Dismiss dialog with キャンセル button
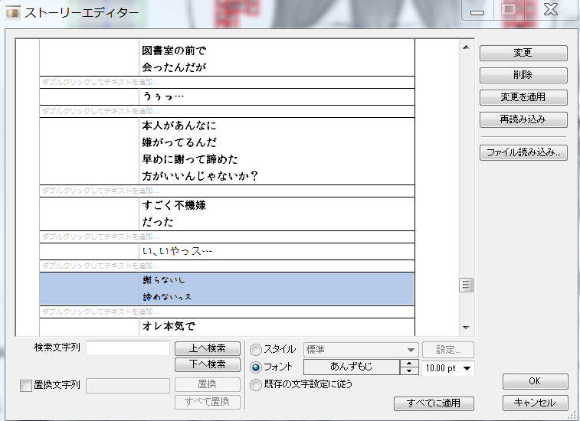 pos(535,403)
